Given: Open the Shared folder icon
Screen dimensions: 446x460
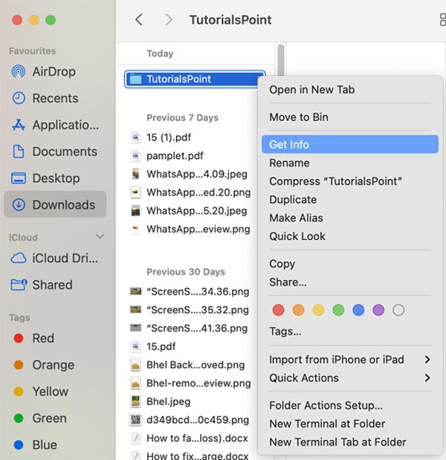Looking at the screenshot, I should [19, 285].
